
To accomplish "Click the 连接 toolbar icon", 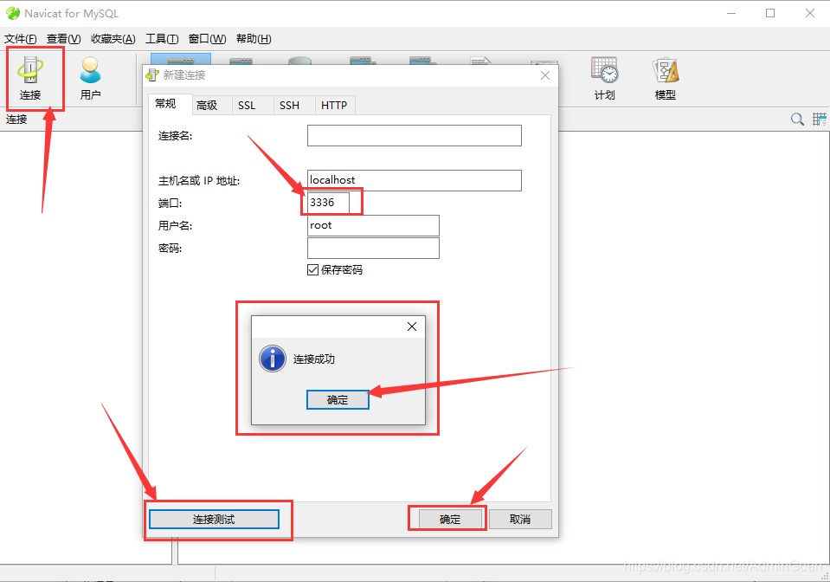I will [30, 77].
